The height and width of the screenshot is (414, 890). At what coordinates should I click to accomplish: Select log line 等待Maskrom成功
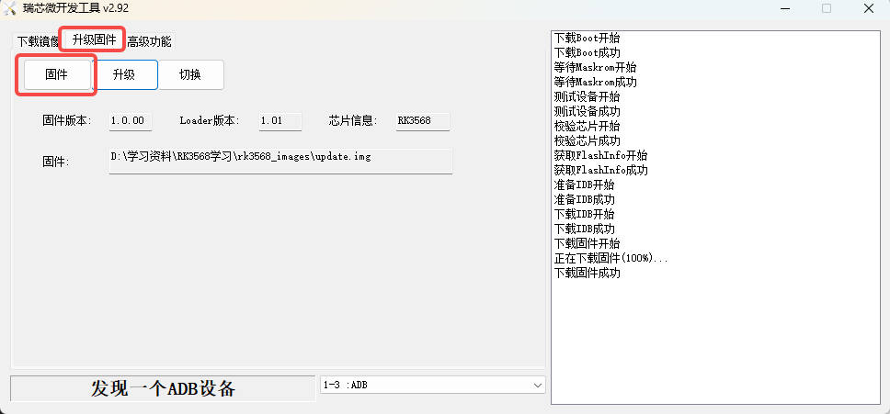pyautogui.click(x=596, y=82)
